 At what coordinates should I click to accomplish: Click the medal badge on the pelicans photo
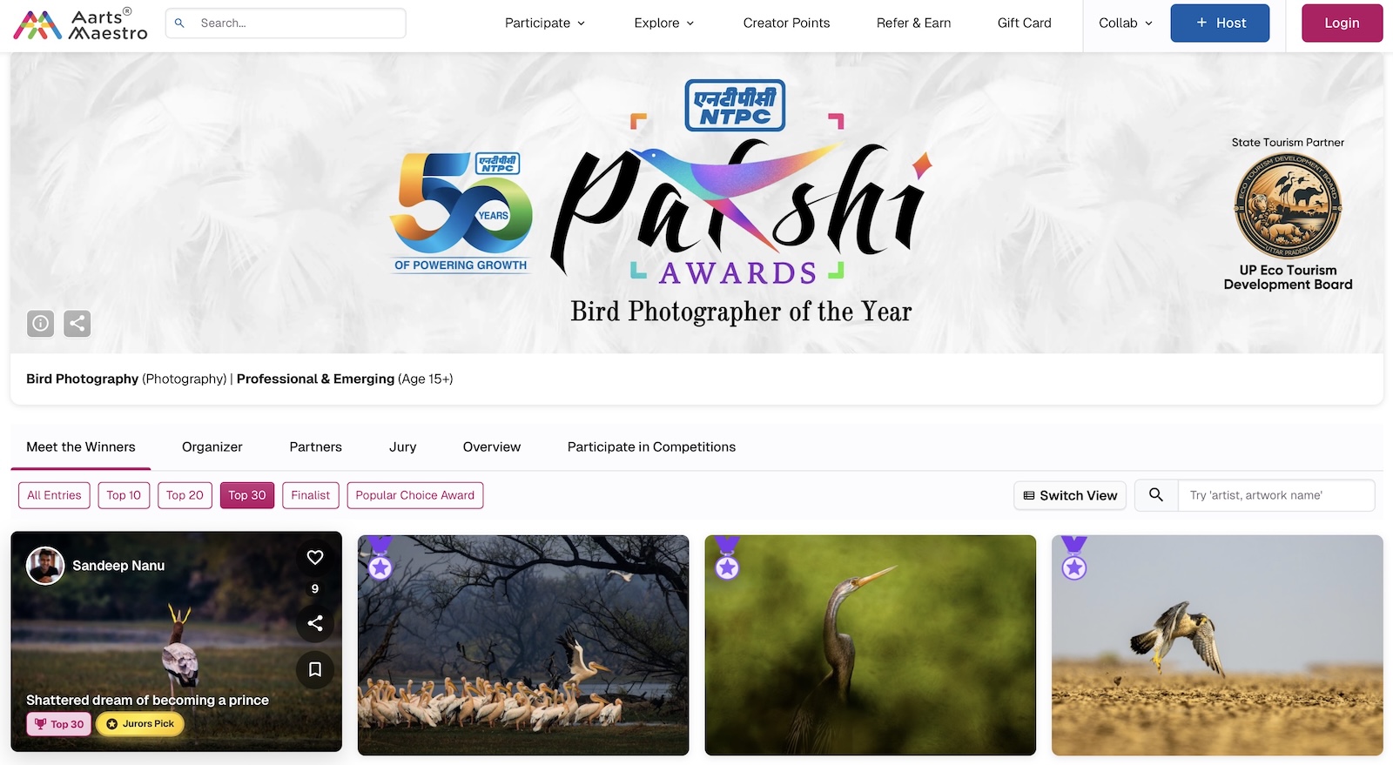[380, 558]
